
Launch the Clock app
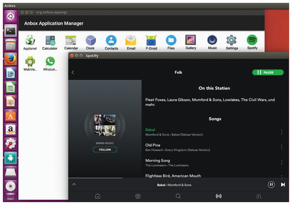click(91, 43)
